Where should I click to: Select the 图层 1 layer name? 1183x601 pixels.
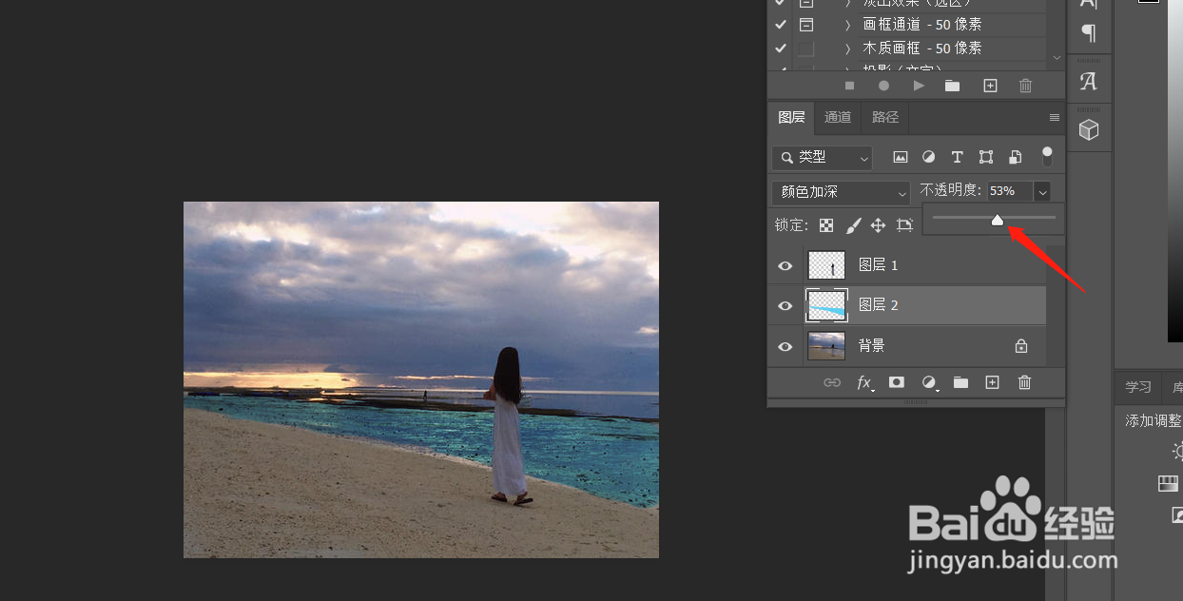879,265
